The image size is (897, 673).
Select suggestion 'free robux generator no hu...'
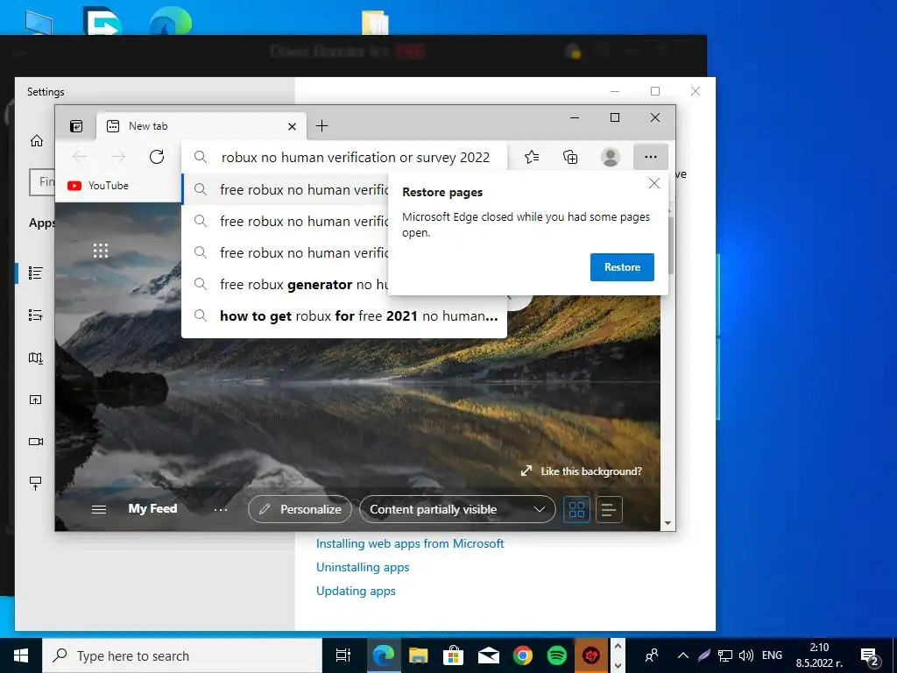coord(286,285)
